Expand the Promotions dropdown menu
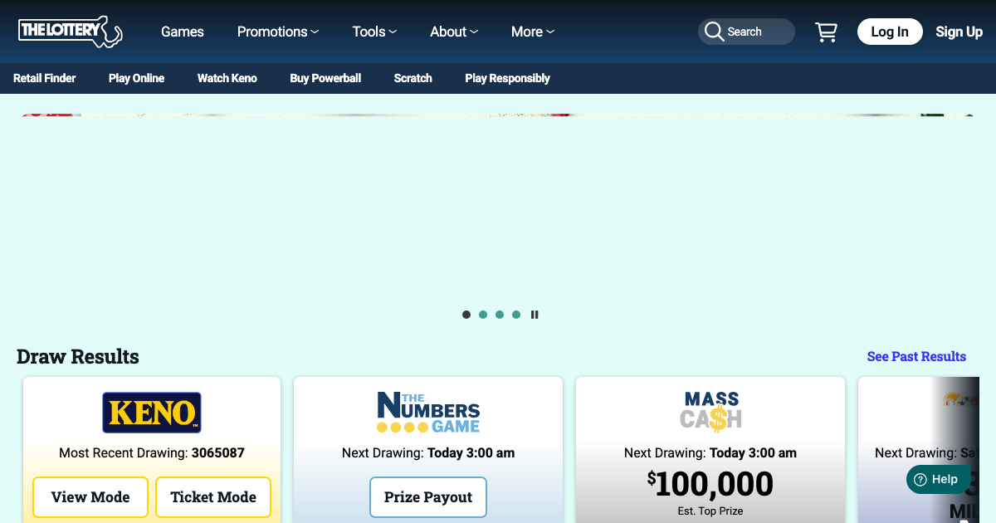996x523 pixels. coord(278,32)
